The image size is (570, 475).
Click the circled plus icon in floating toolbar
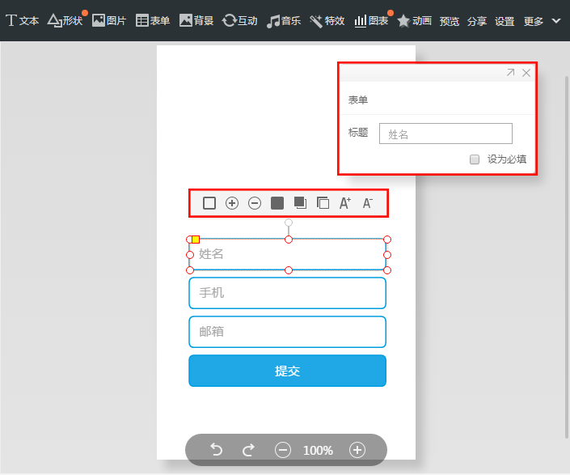[232, 203]
